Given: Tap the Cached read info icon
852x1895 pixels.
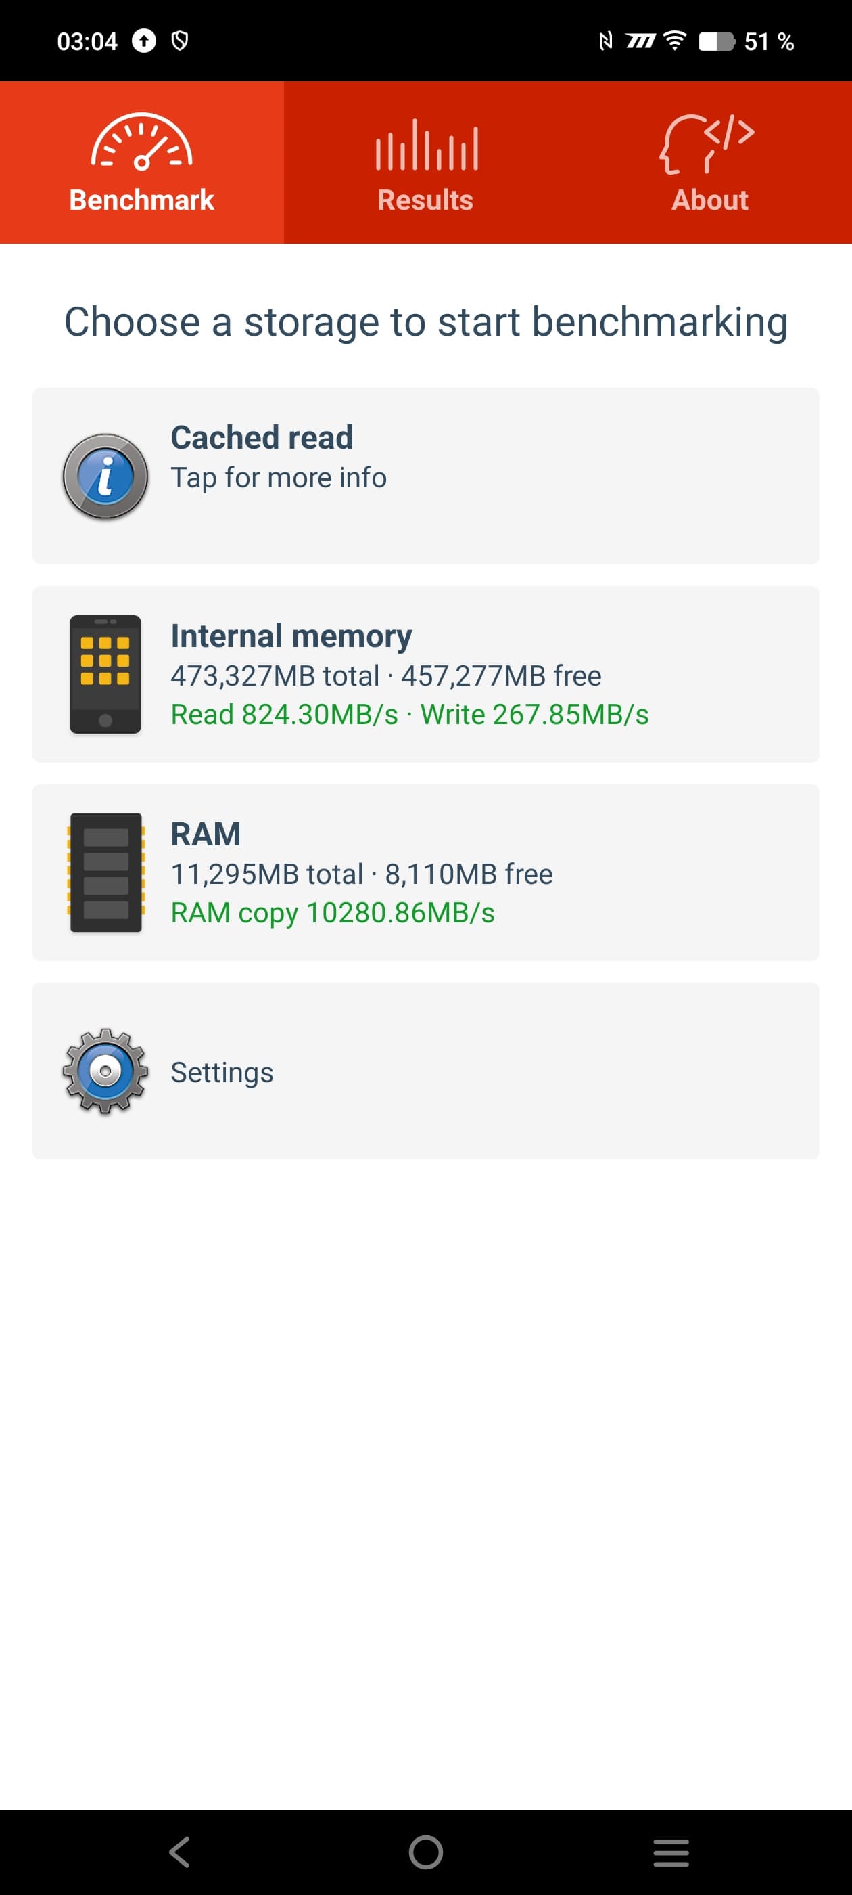Looking at the screenshot, I should tap(106, 476).
